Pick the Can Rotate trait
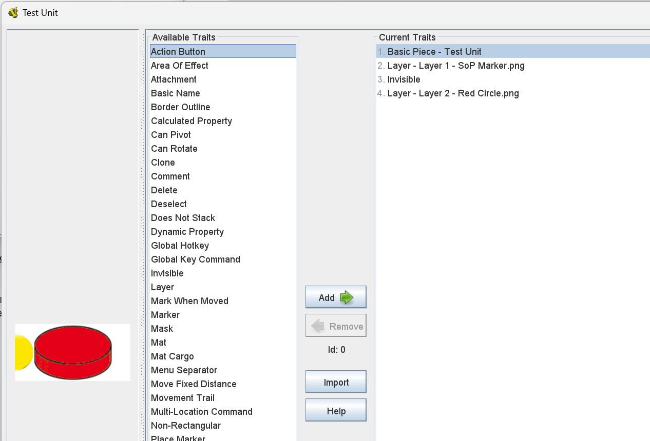 pyautogui.click(x=174, y=149)
